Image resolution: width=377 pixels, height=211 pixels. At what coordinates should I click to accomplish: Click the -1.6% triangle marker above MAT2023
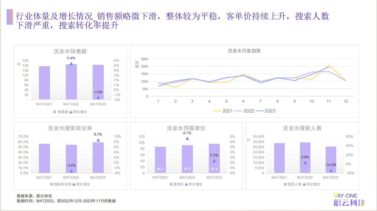(98, 97)
